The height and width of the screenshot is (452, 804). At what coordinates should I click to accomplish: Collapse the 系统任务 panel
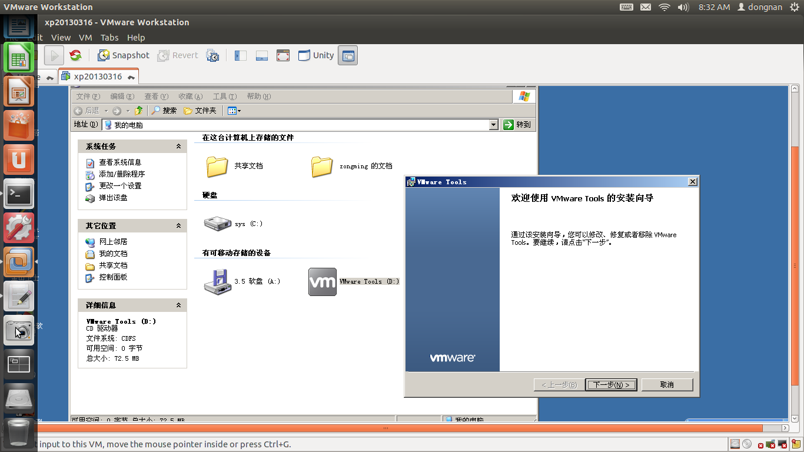tap(178, 147)
